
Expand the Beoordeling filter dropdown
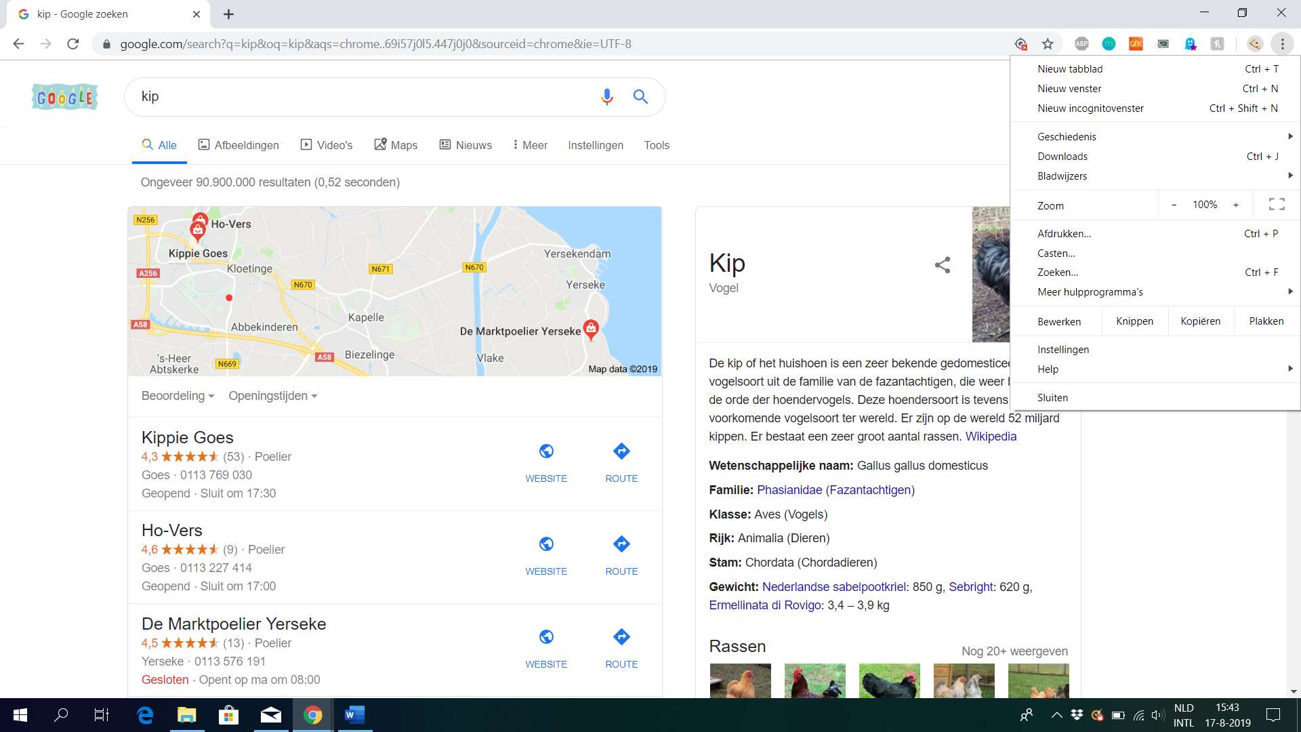pos(178,396)
